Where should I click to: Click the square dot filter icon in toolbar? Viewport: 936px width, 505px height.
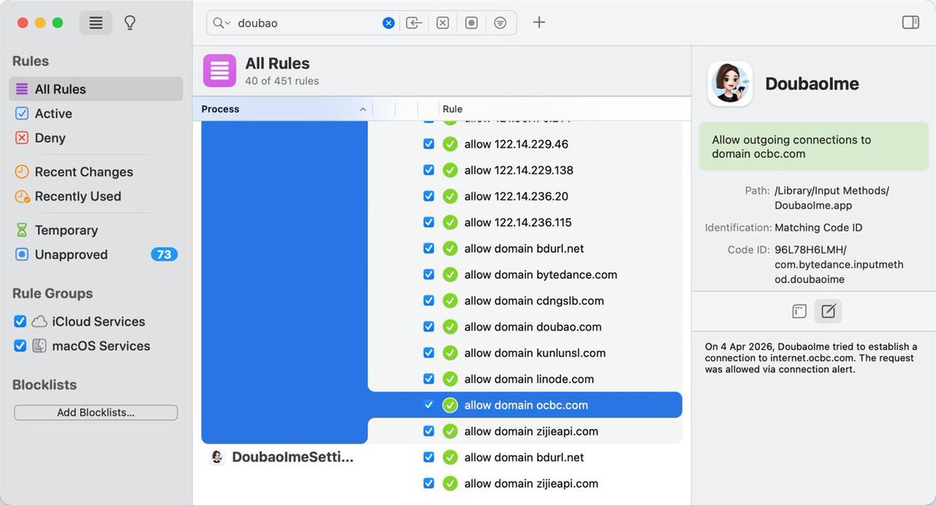[471, 23]
